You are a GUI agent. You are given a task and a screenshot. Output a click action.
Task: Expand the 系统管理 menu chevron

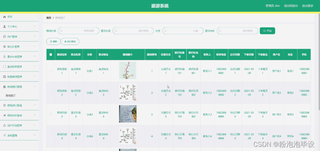coord(35,135)
